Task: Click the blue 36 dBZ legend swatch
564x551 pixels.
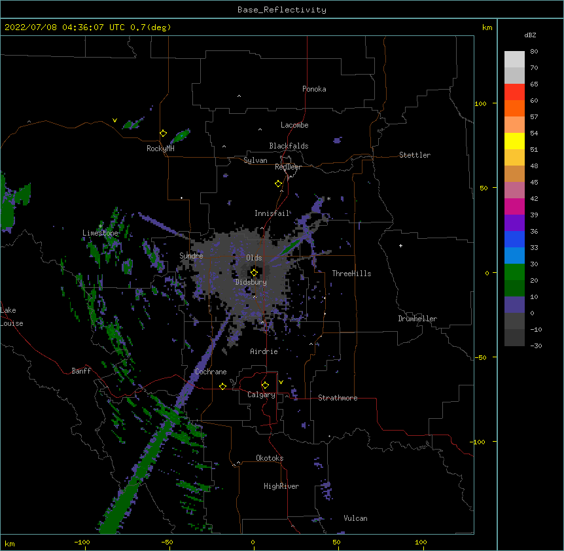Action: point(514,239)
